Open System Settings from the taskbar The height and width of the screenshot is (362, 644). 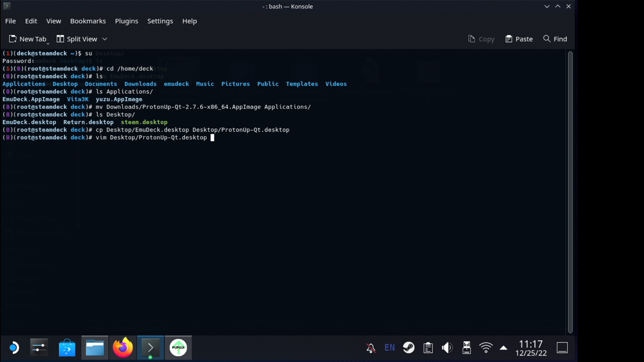(x=39, y=347)
